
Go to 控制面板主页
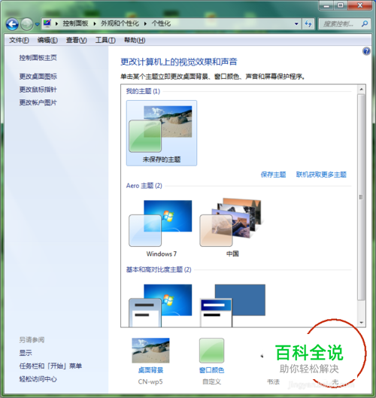(x=38, y=58)
